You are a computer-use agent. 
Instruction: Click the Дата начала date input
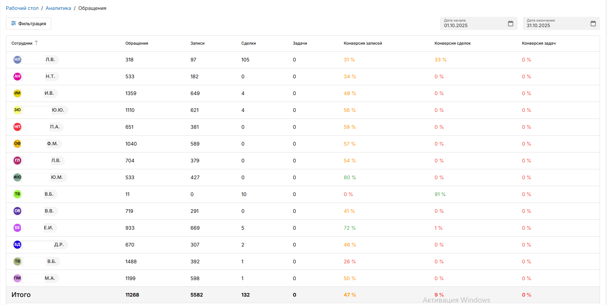[x=473, y=24]
